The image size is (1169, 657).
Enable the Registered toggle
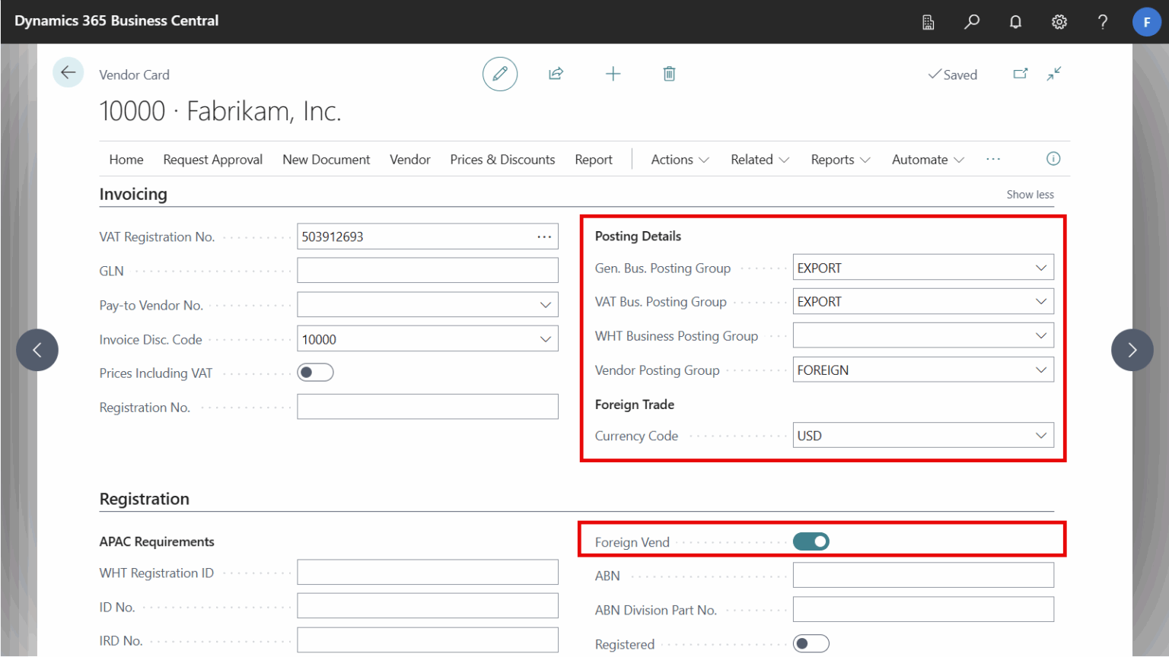click(811, 643)
